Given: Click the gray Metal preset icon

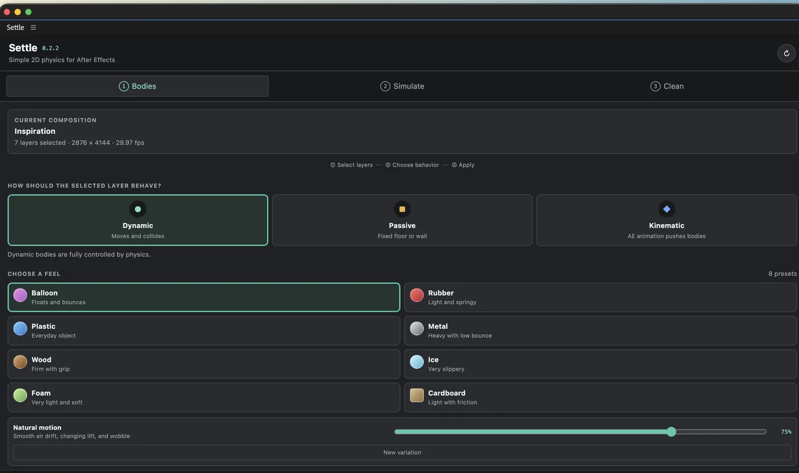Looking at the screenshot, I should pos(417,328).
